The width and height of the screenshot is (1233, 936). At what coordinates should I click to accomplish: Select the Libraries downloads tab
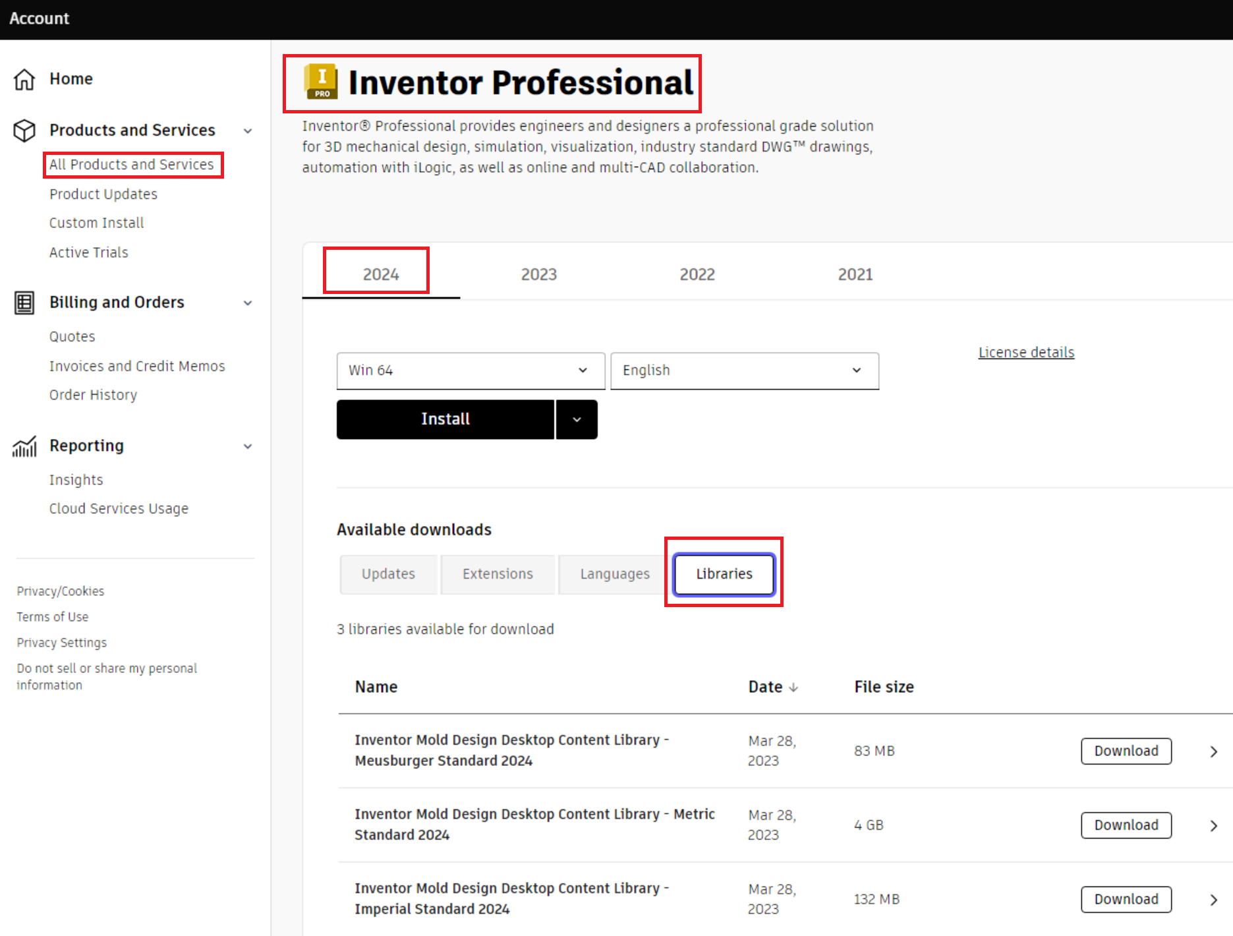tap(724, 574)
